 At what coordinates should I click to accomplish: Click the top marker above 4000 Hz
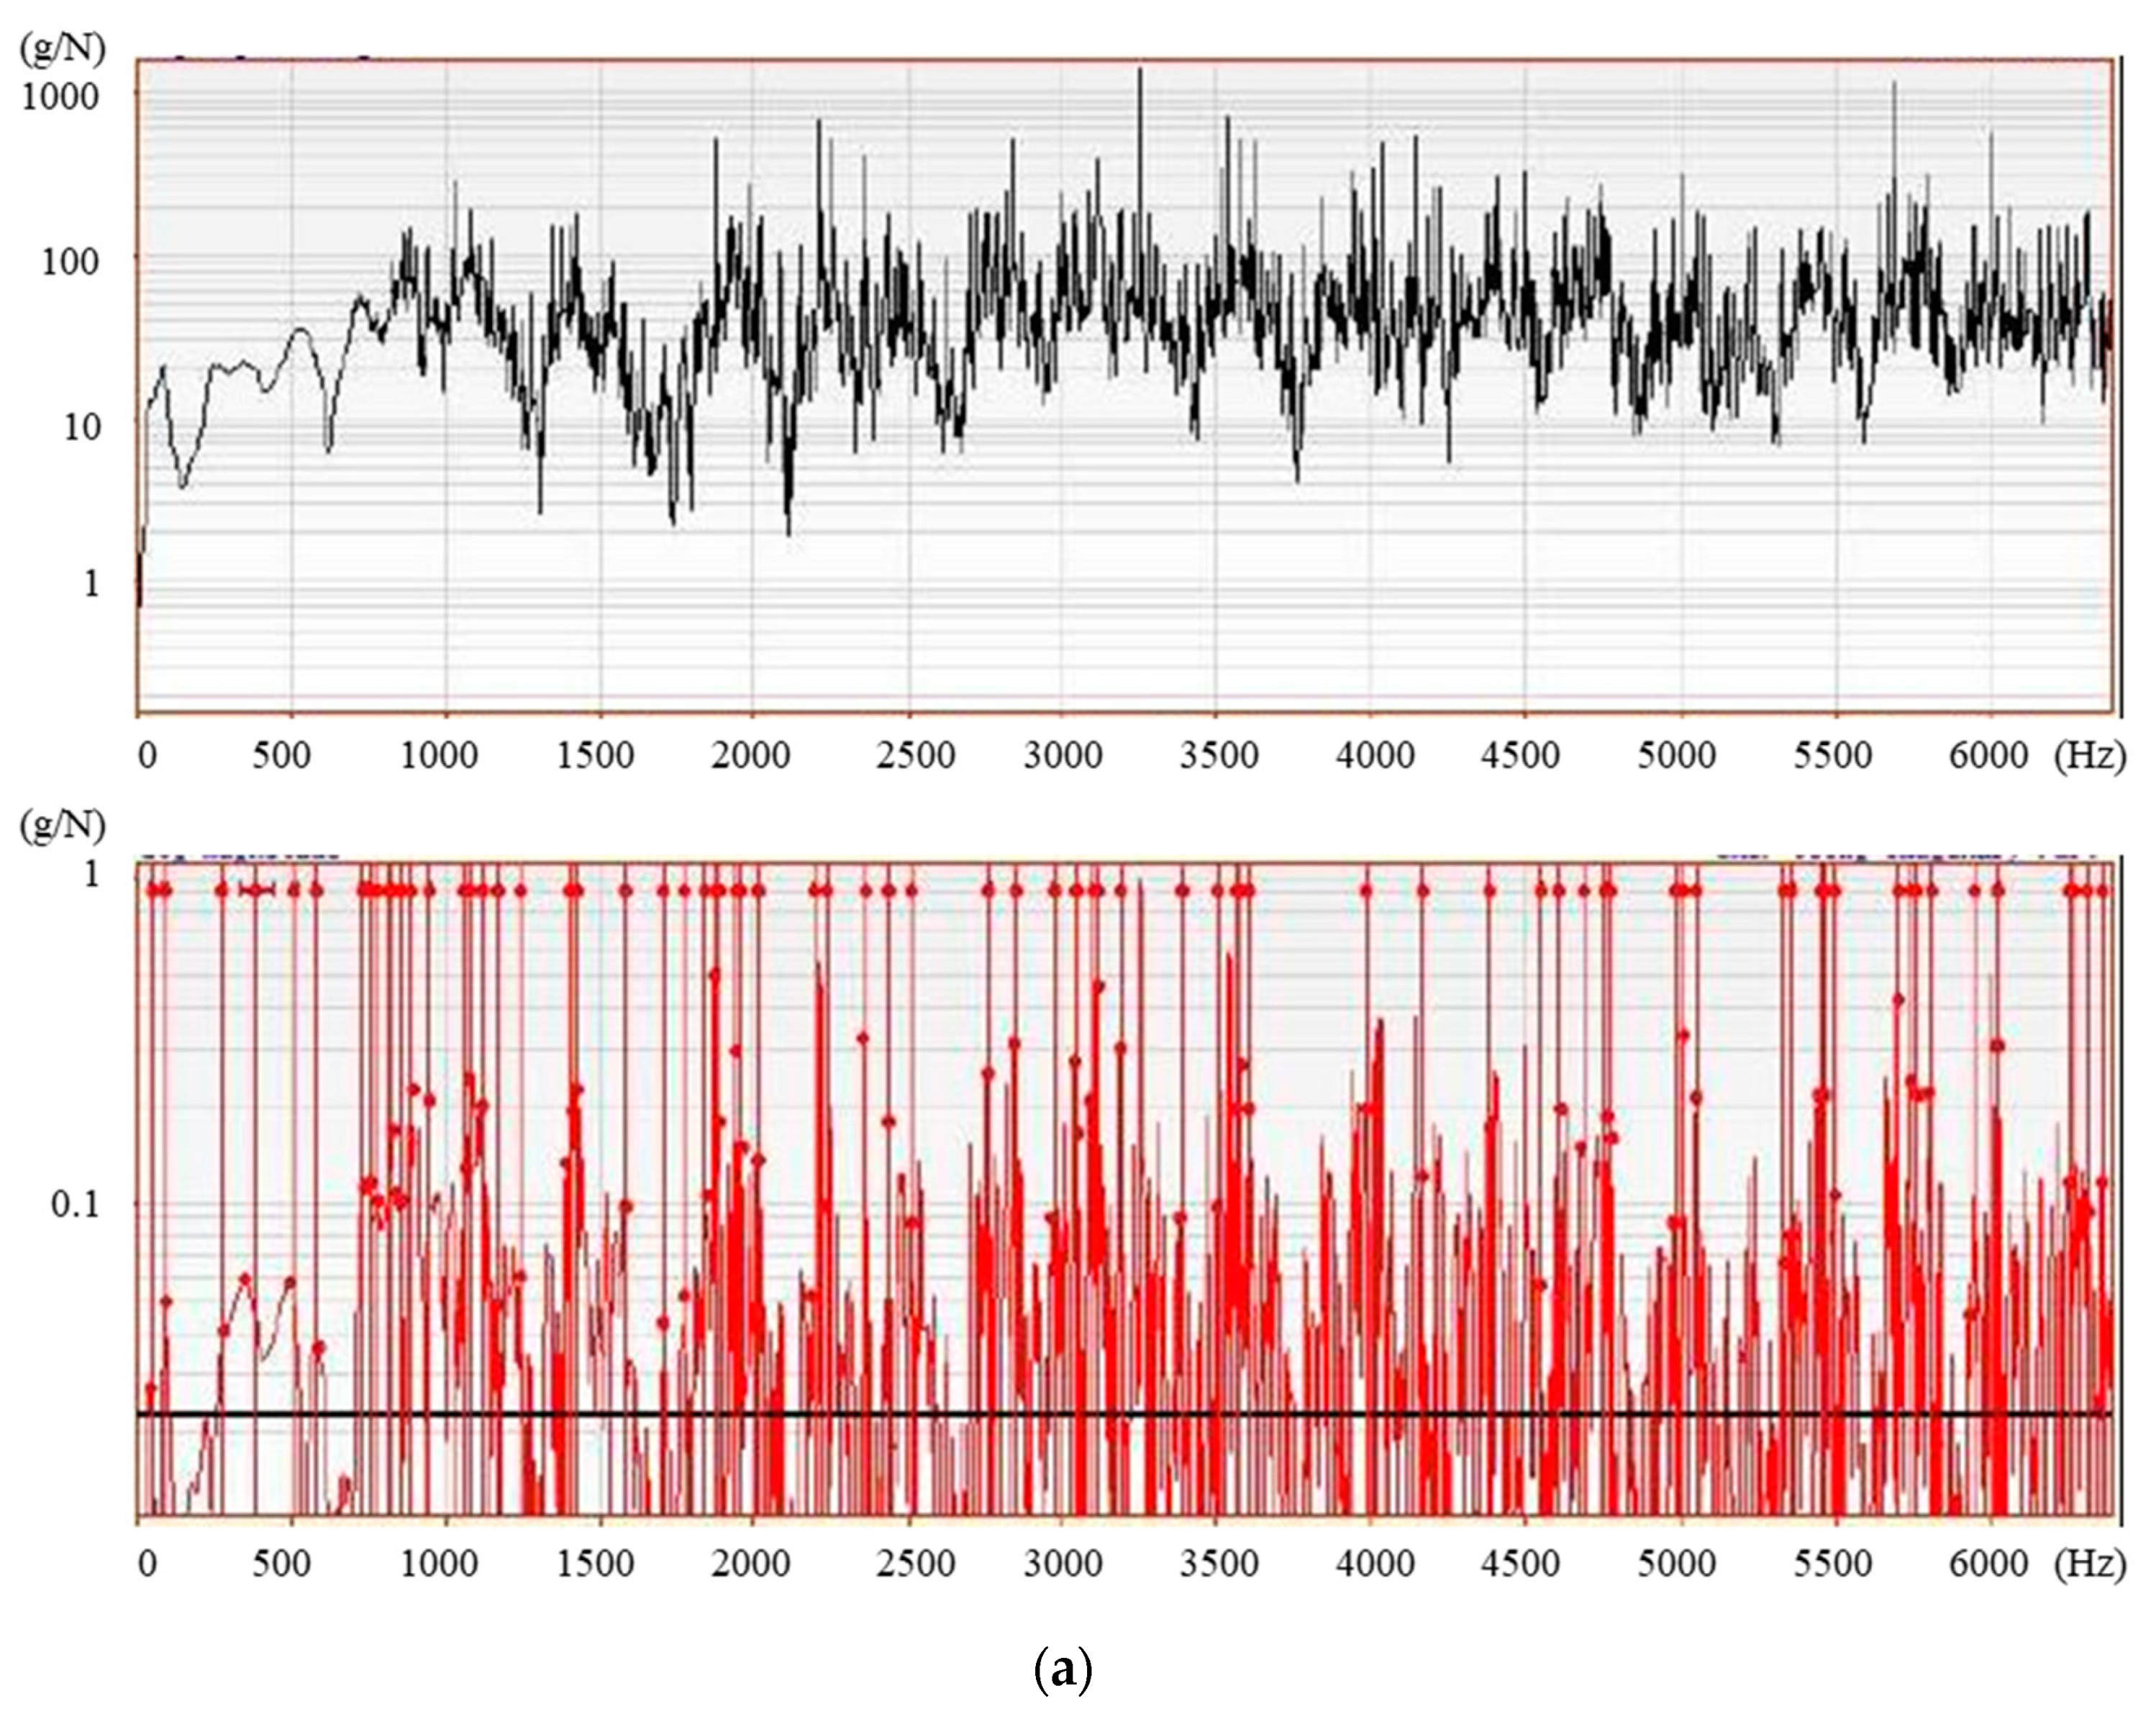[x=1366, y=890]
